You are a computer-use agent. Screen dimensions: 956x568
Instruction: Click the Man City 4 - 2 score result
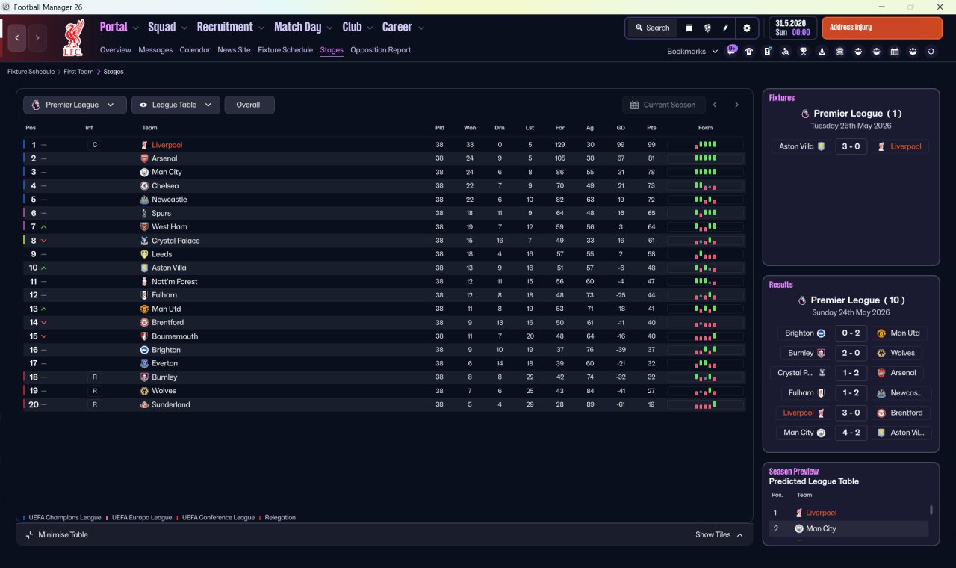pyautogui.click(x=851, y=432)
